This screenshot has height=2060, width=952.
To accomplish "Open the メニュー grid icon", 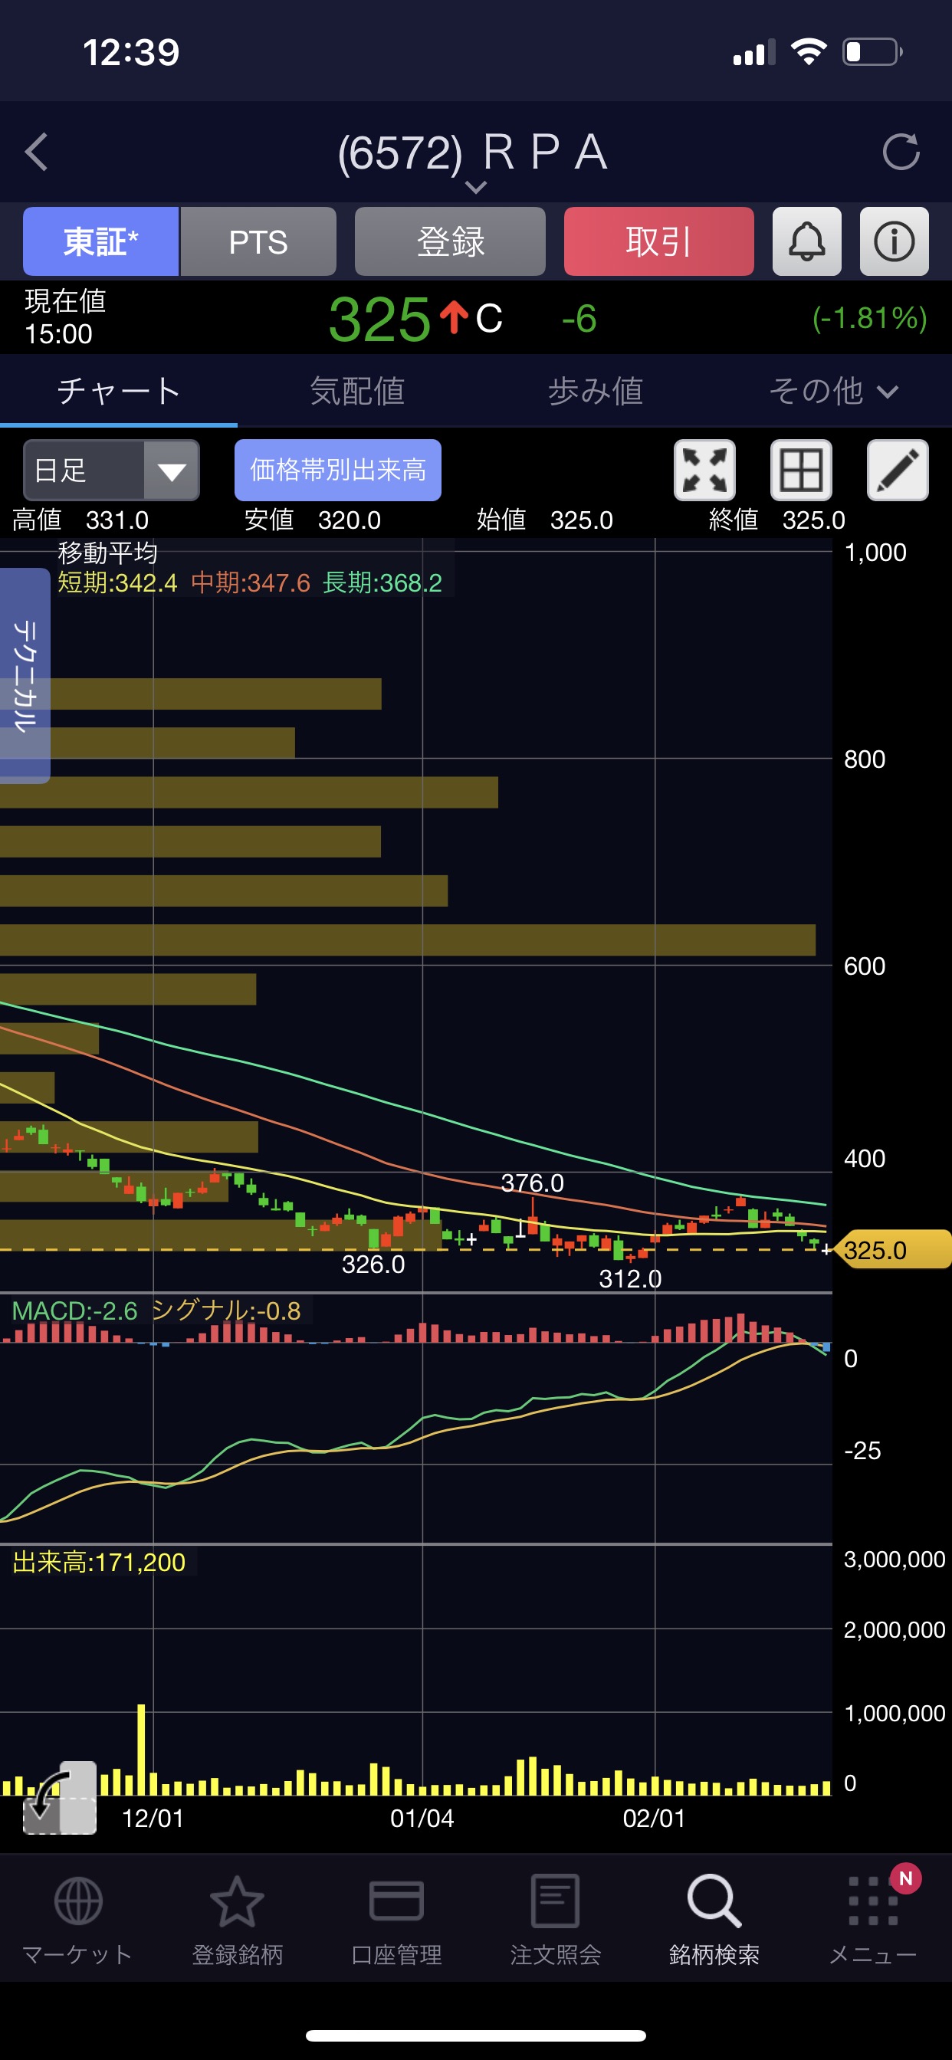I will click(873, 1921).
